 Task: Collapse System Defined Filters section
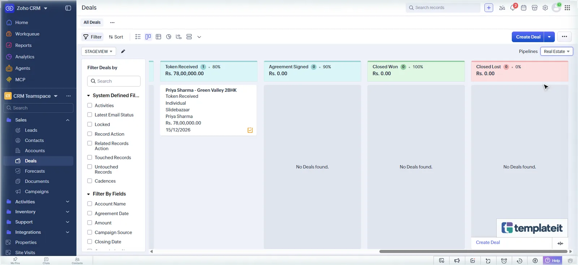click(89, 96)
